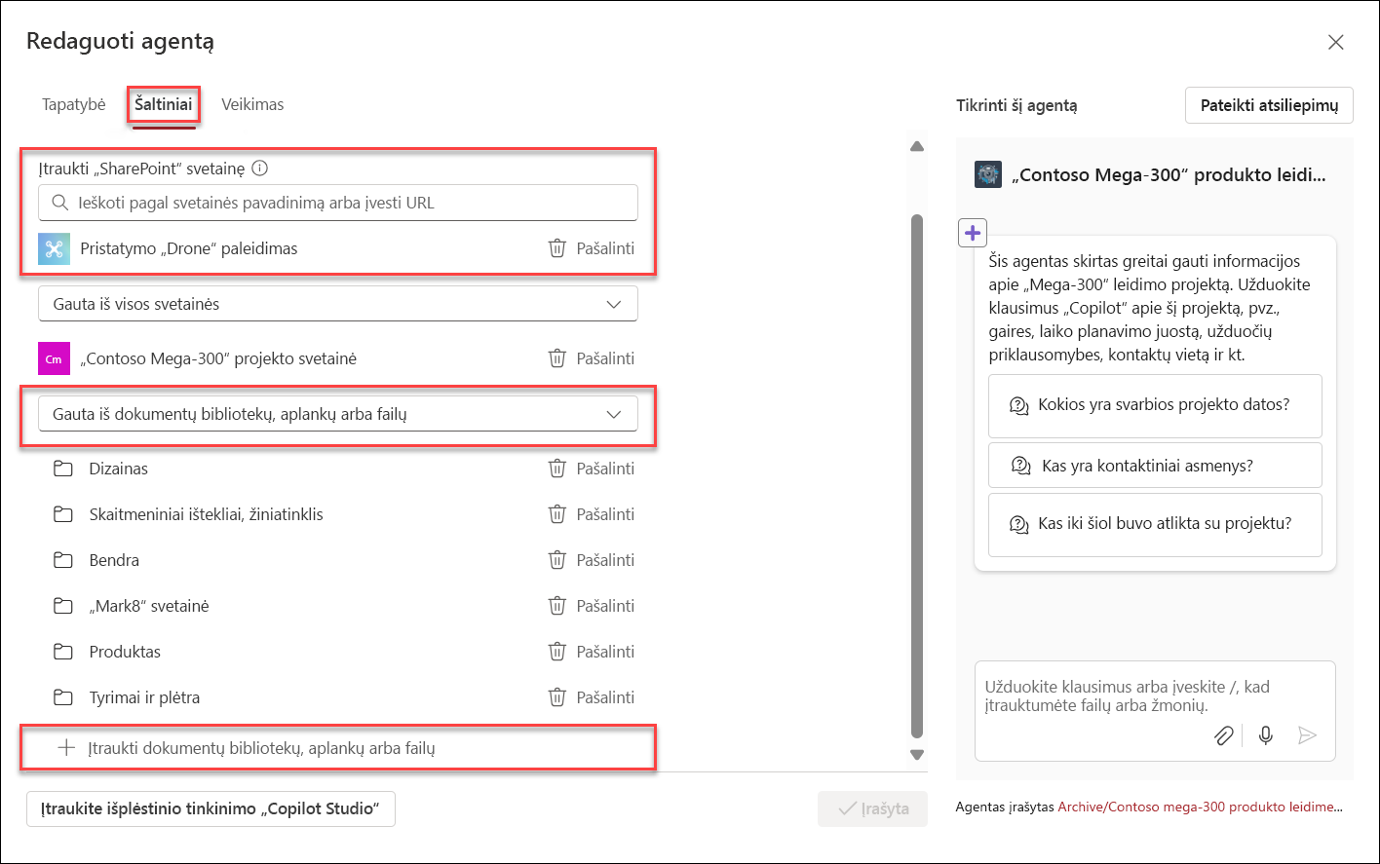Click „Contoso Mega-300“ produkto leidi... agent title
Screen dimensions: 1380x864
coord(1169,175)
